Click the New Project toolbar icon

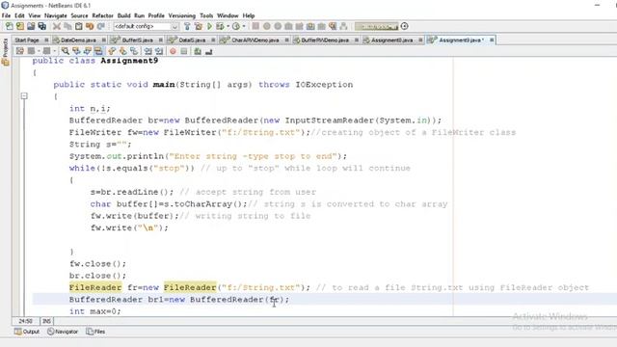pyautogui.click(x=20, y=26)
